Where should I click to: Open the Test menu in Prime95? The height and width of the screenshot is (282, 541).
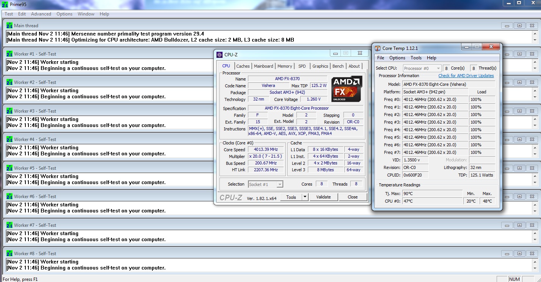pyautogui.click(x=9, y=14)
